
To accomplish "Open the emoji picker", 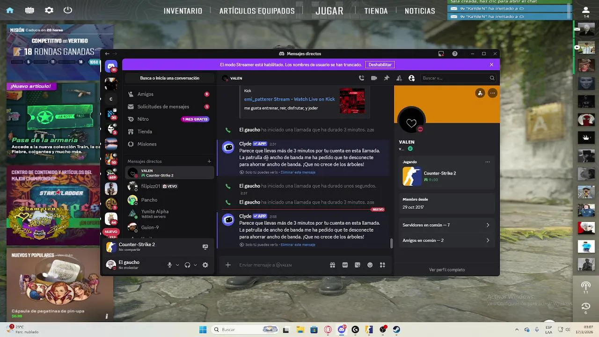I will point(370,265).
